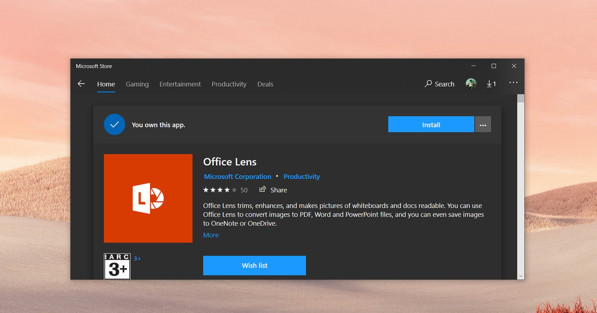Open the Microsoft Corporation publisher link

point(237,177)
